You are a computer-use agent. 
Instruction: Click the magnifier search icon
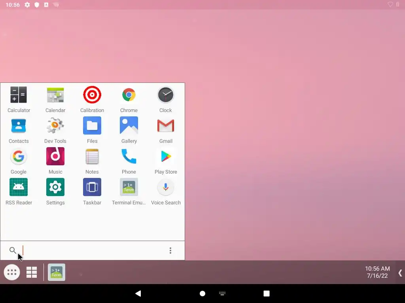[12, 250]
